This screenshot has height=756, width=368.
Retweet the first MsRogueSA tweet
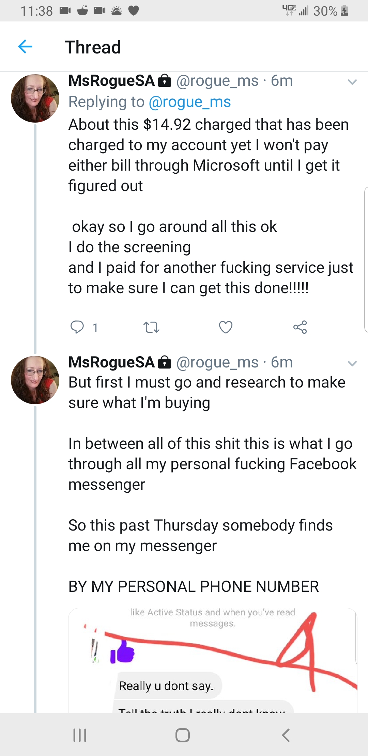[x=151, y=327]
